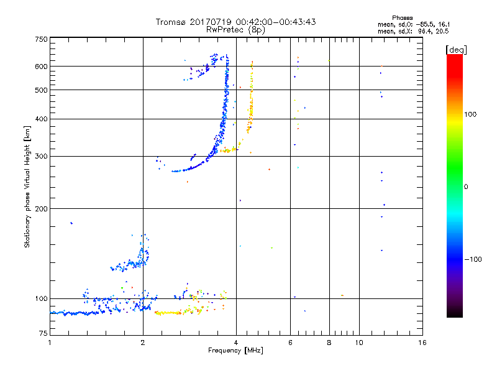Click the colorbar '0' tick label
The height and width of the screenshot is (373, 497).
tap(466, 187)
